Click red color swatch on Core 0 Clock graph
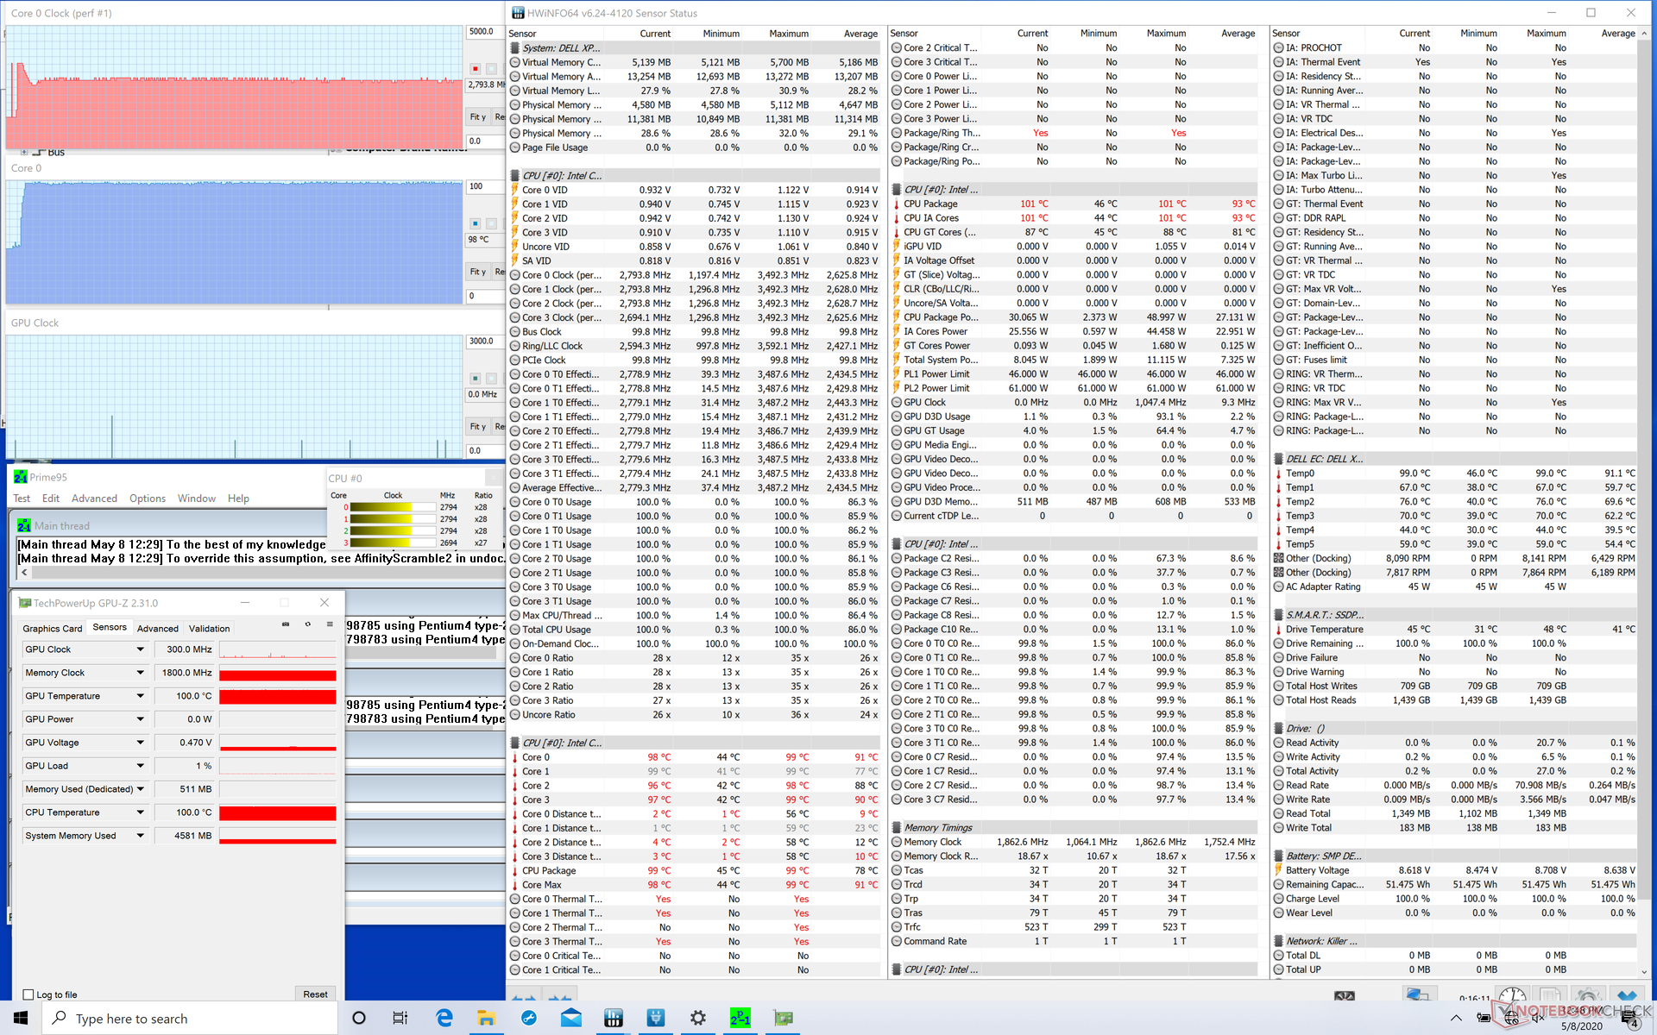 click(x=475, y=68)
